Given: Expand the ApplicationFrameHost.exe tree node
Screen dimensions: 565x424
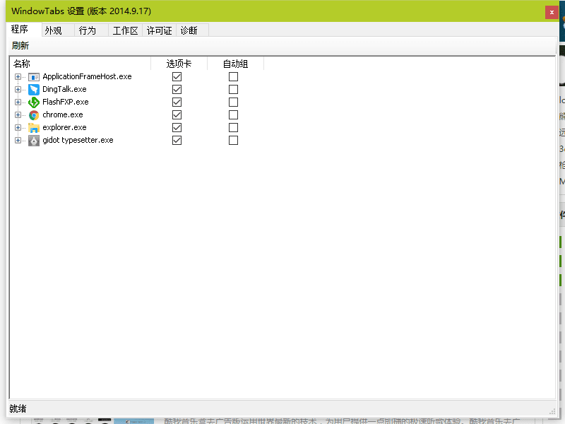Looking at the screenshot, I should (18, 76).
